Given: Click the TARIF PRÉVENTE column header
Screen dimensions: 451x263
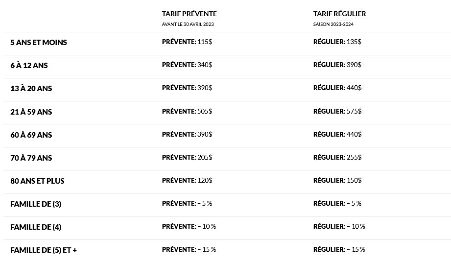Looking at the screenshot, I should [189, 14].
